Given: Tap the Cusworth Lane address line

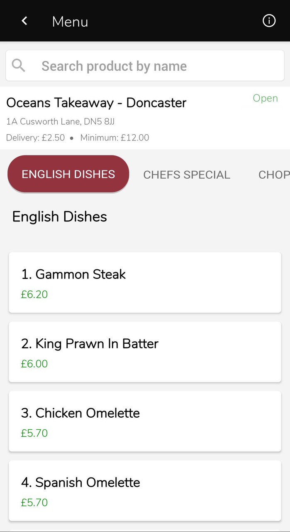Looking at the screenshot, I should coord(61,122).
